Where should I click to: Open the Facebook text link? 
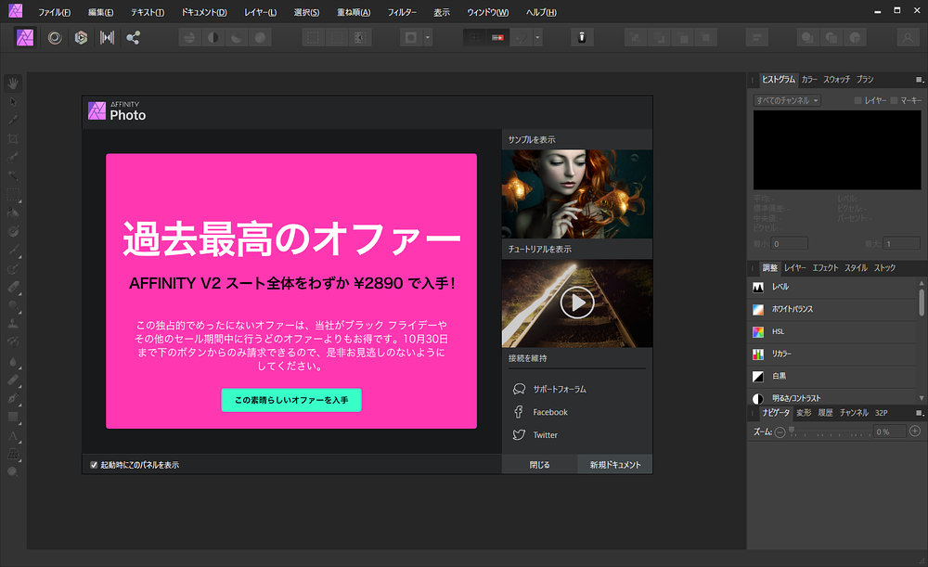coord(549,412)
